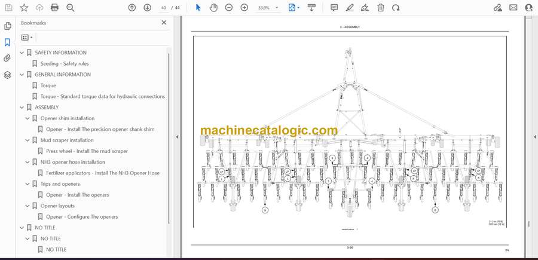This screenshot has height=260, width=538.
Task: Collapse NH3 opener hose installation bookmark
Action: 27,162
